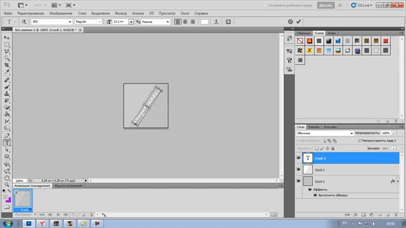Collapse Слой 1 effects list arrow
Viewport: 406px width, 228px height.
[398, 181]
